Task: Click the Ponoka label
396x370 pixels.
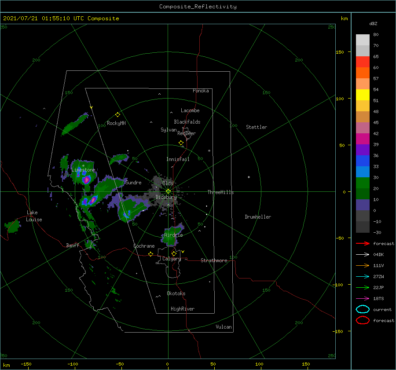Action: (201, 91)
